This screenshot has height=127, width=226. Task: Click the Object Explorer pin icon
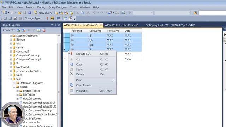(55, 25)
